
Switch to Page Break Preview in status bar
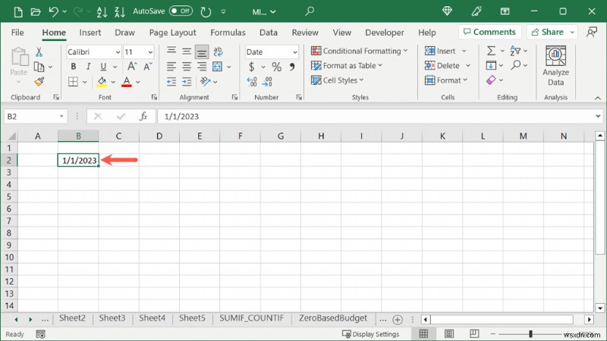pyautogui.click(x=474, y=333)
